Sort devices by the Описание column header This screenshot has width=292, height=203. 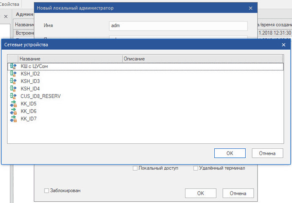point(203,59)
